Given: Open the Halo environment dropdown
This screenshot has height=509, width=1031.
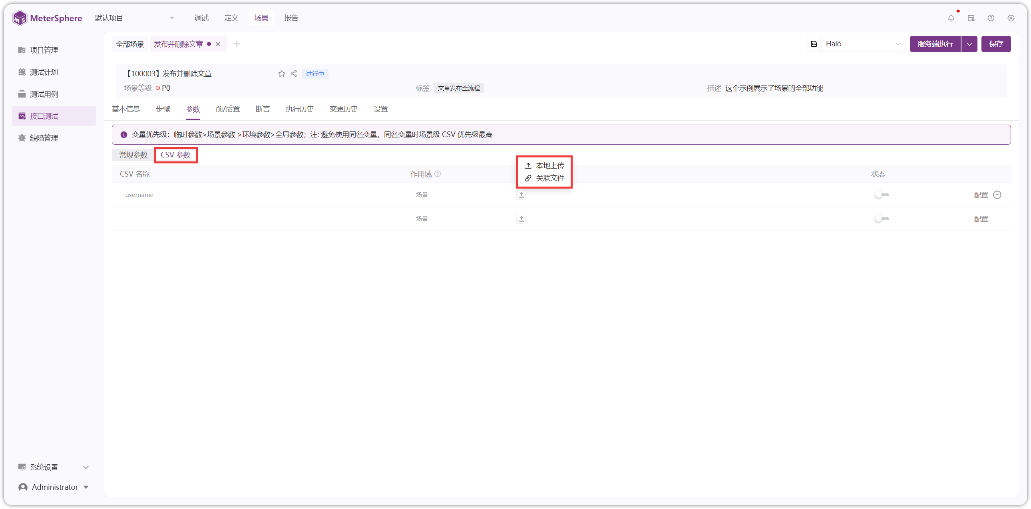Looking at the screenshot, I should pyautogui.click(x=863, y=44).
